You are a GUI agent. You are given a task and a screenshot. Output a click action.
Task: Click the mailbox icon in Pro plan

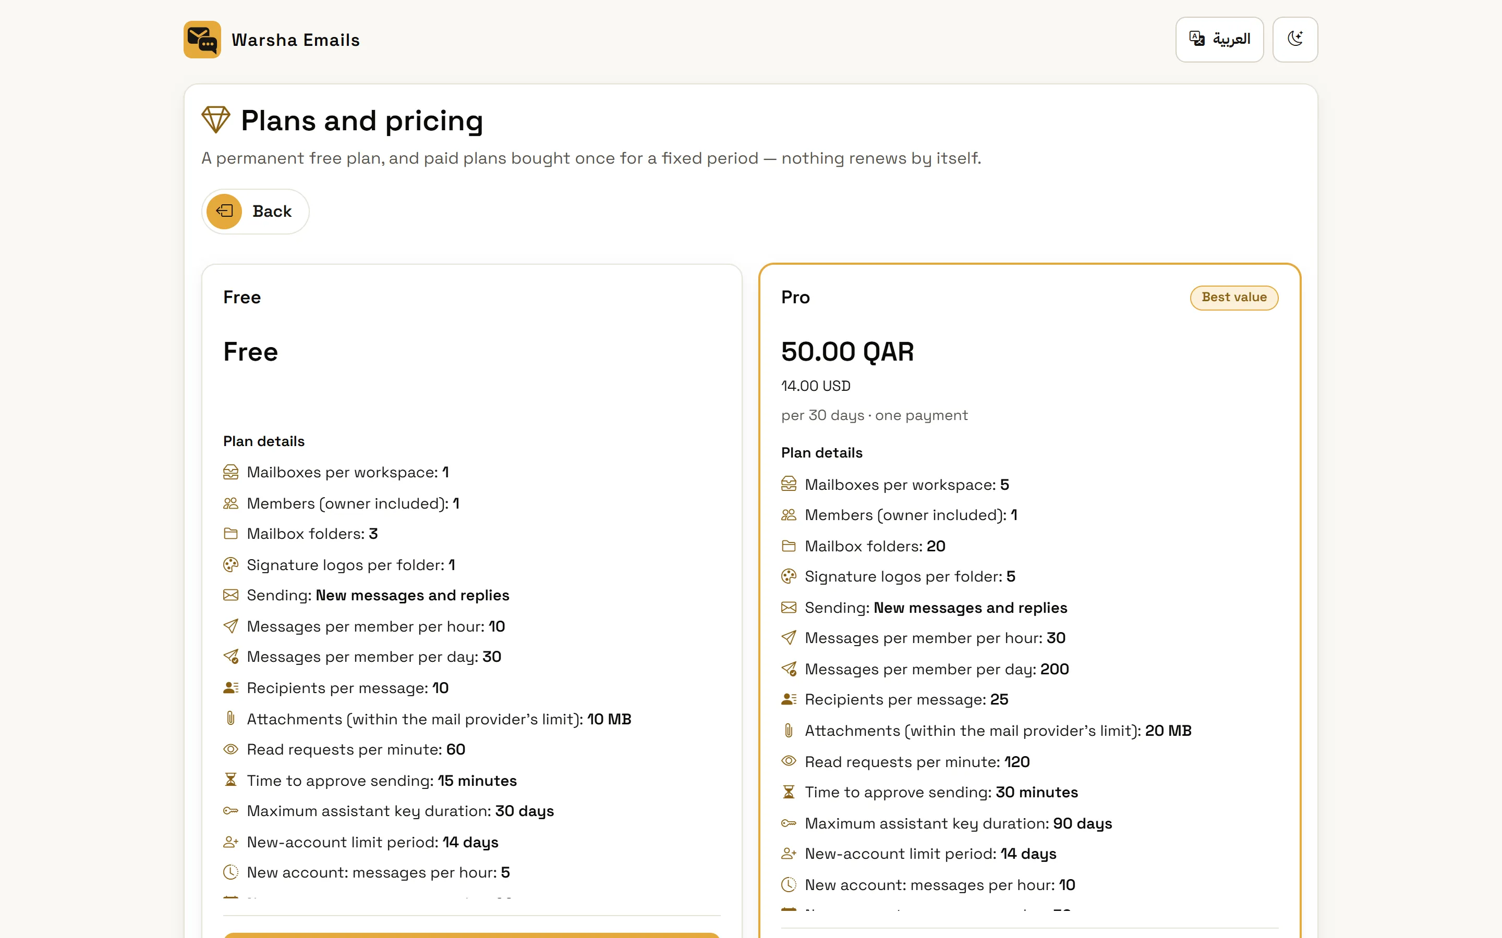pos(788,485)
